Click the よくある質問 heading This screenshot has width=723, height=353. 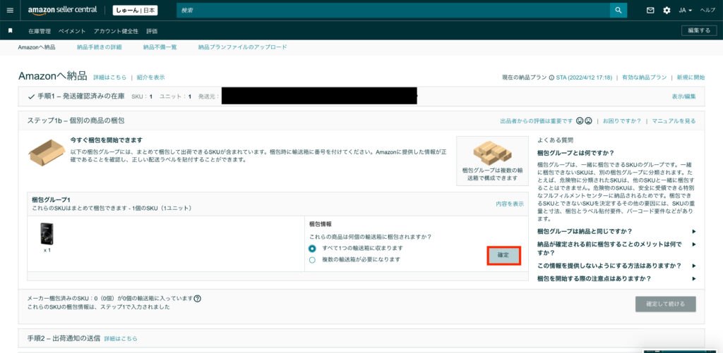pyautogui.click(x=555, y=140)
